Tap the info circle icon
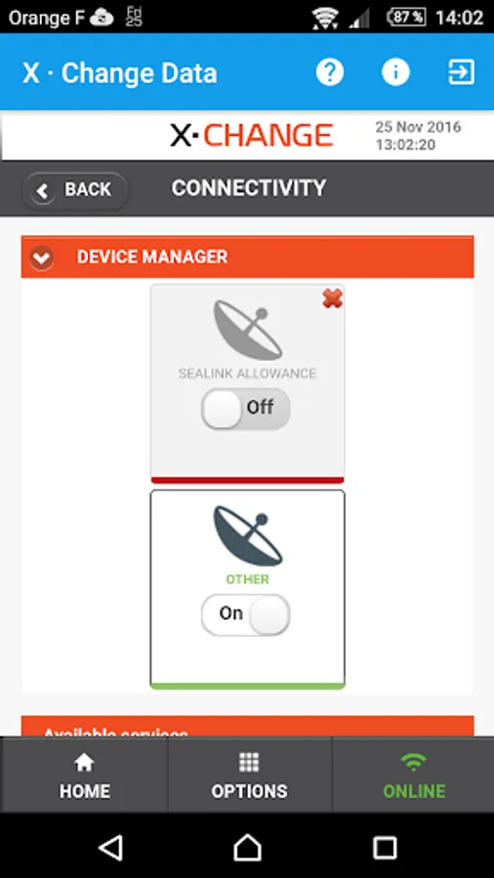 click(x=395, y=72)
